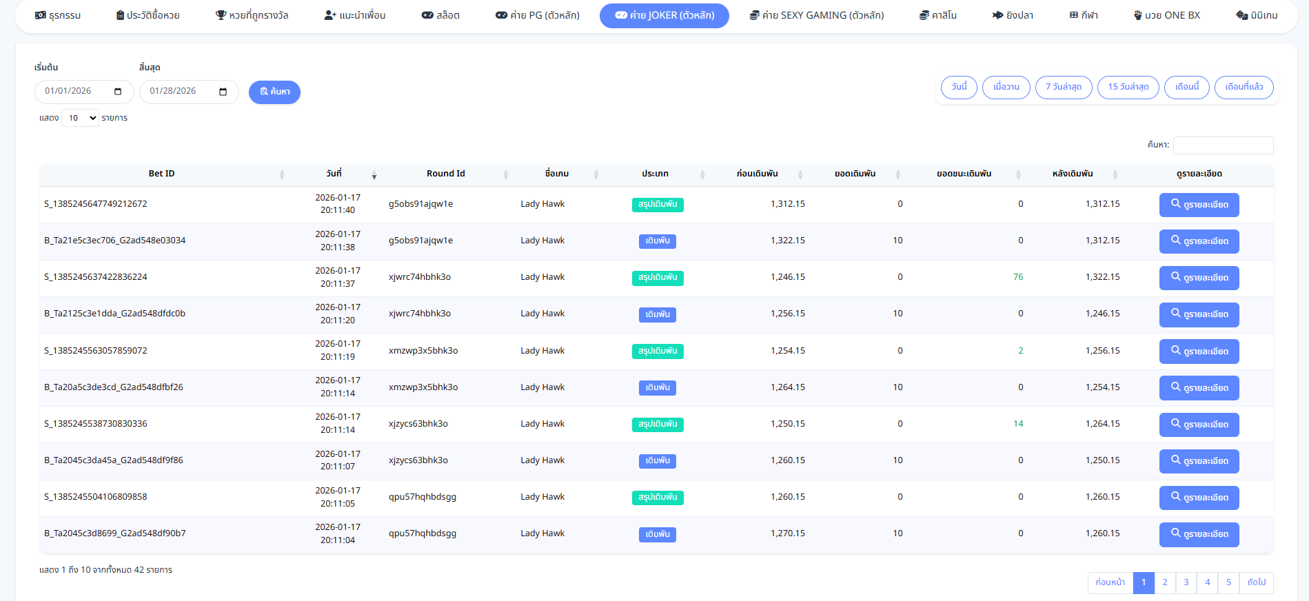The height and width of the screenshot is (601, 1309).
Task: Click the blue search button beside dates
Action: click(x=274, y=92)
